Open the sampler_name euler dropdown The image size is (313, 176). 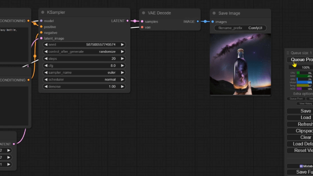pos(84,73)
